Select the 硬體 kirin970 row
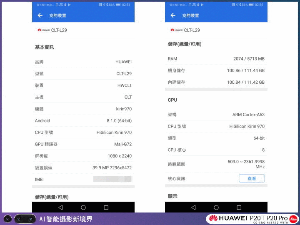Screen dimensions: 300x225 (83, 109)
